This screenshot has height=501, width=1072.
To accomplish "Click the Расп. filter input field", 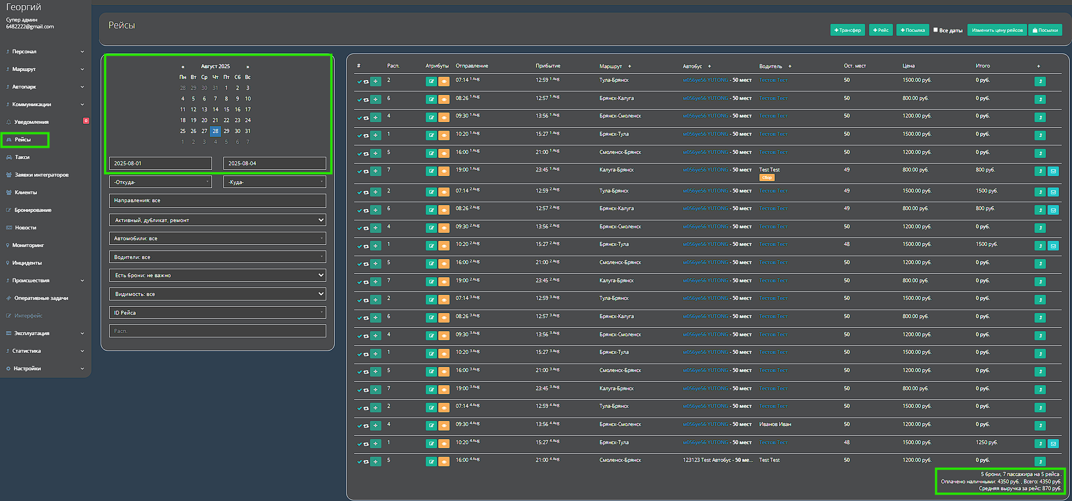I will point(217,331).
